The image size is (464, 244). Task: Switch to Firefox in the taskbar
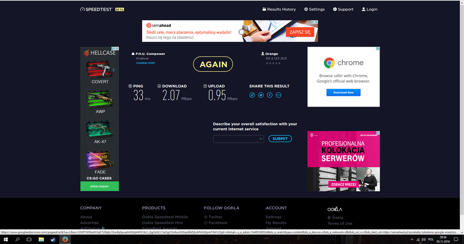coord(65,239)
